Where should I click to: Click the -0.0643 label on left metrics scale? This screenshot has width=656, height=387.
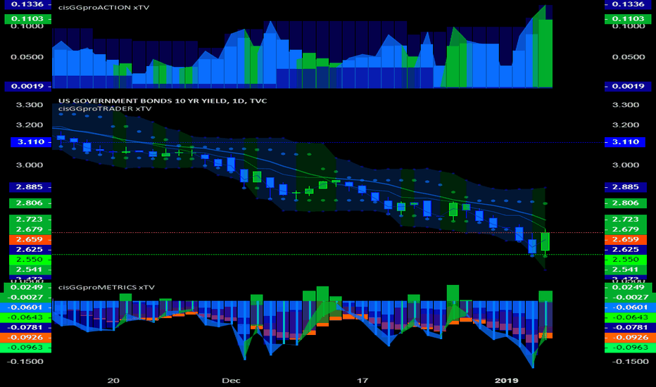pos(26,317)
